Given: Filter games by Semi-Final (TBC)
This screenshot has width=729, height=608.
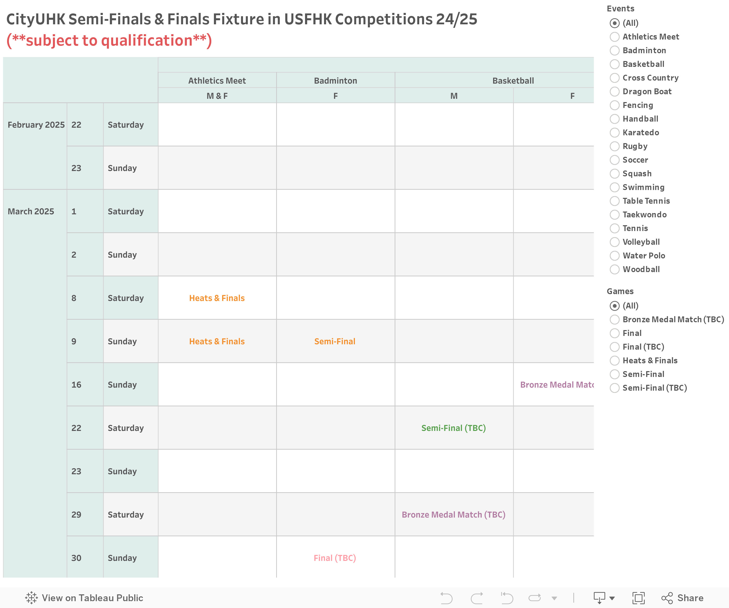Looking at the screenshot, I should (x=615, y=388).
